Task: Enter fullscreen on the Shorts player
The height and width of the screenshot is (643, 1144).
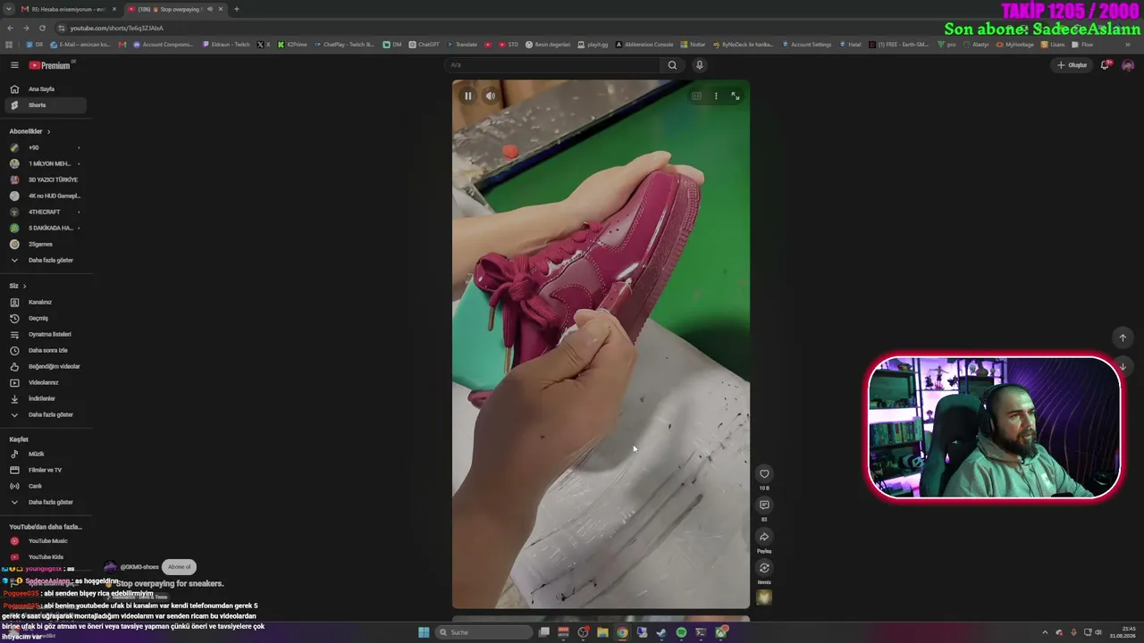Action: pos(736,96)
